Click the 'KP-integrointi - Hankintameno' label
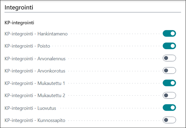This screenshot has width=186, height=128. click(36, 34)
